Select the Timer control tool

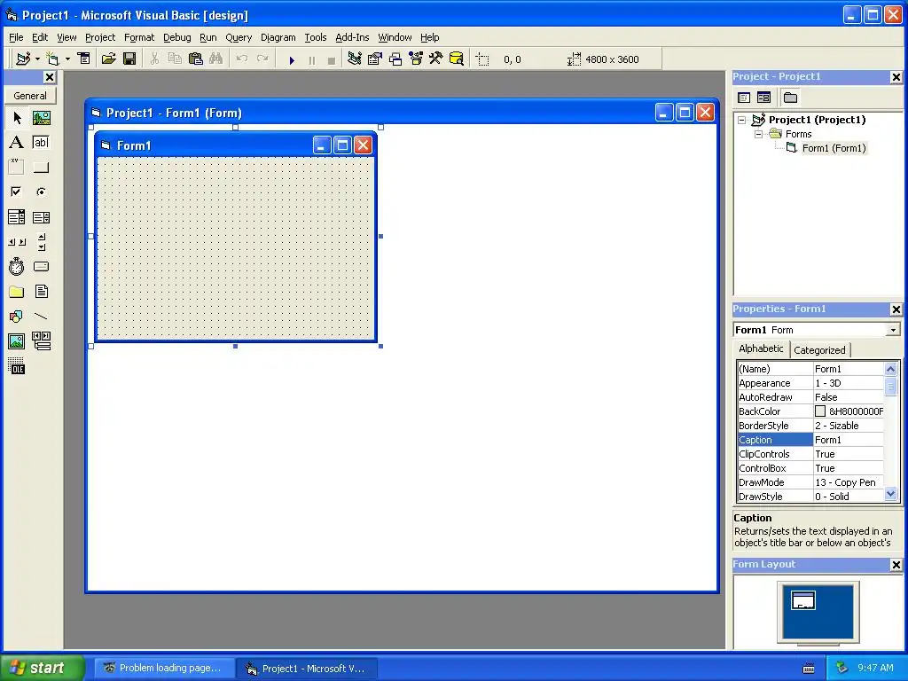pos(17,267)
